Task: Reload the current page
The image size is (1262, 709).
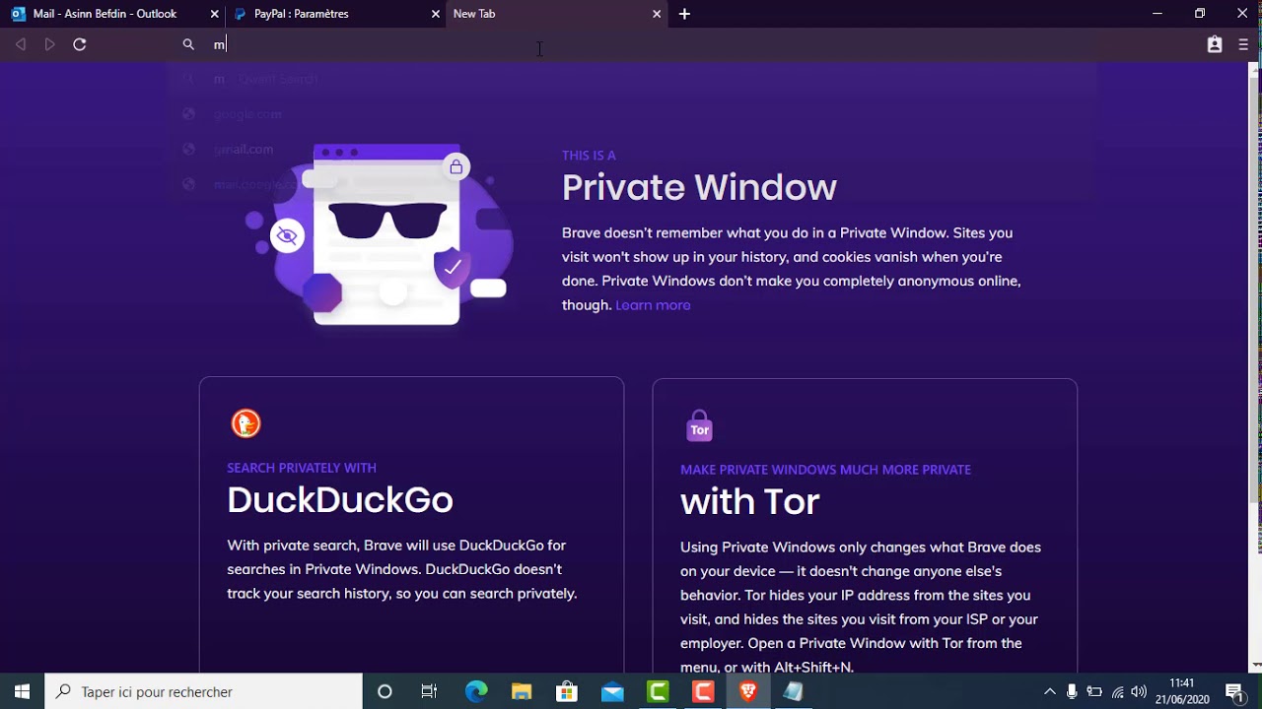Action: (80, 44)
